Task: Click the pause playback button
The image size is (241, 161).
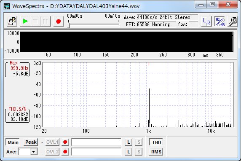Action: [46, 21]
